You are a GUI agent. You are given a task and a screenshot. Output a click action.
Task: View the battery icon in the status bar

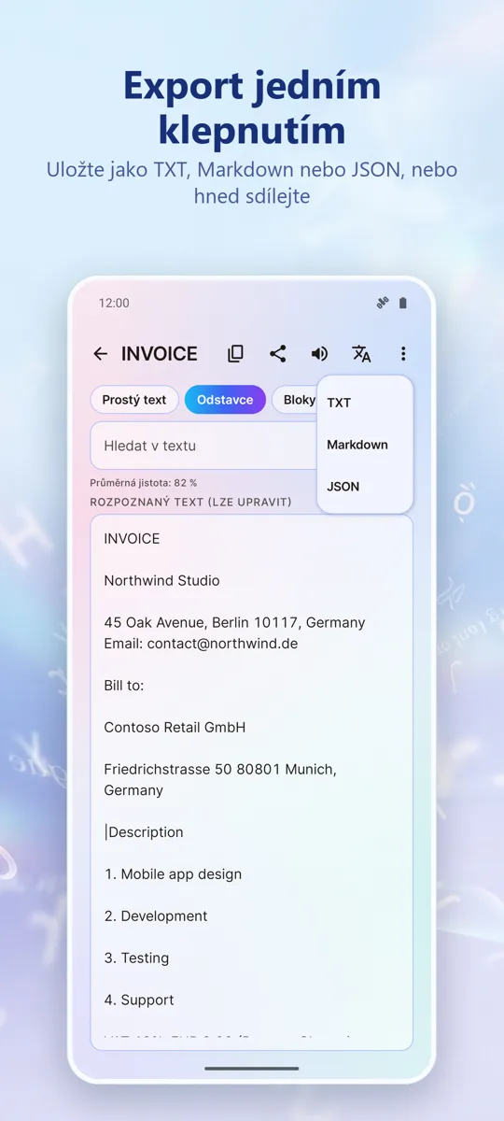point(403,303)
